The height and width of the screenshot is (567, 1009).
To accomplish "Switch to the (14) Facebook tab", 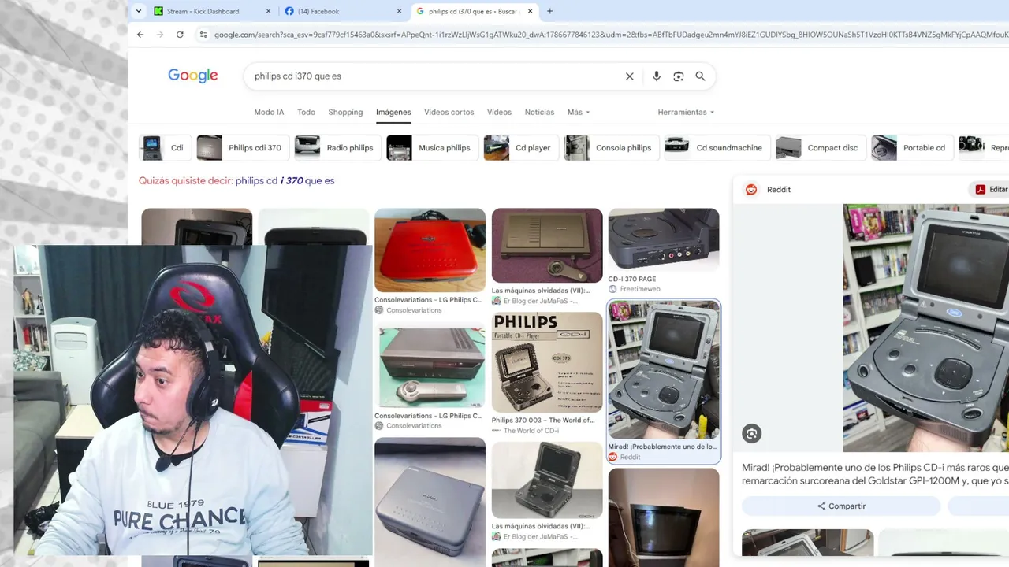I will point(343,11).
